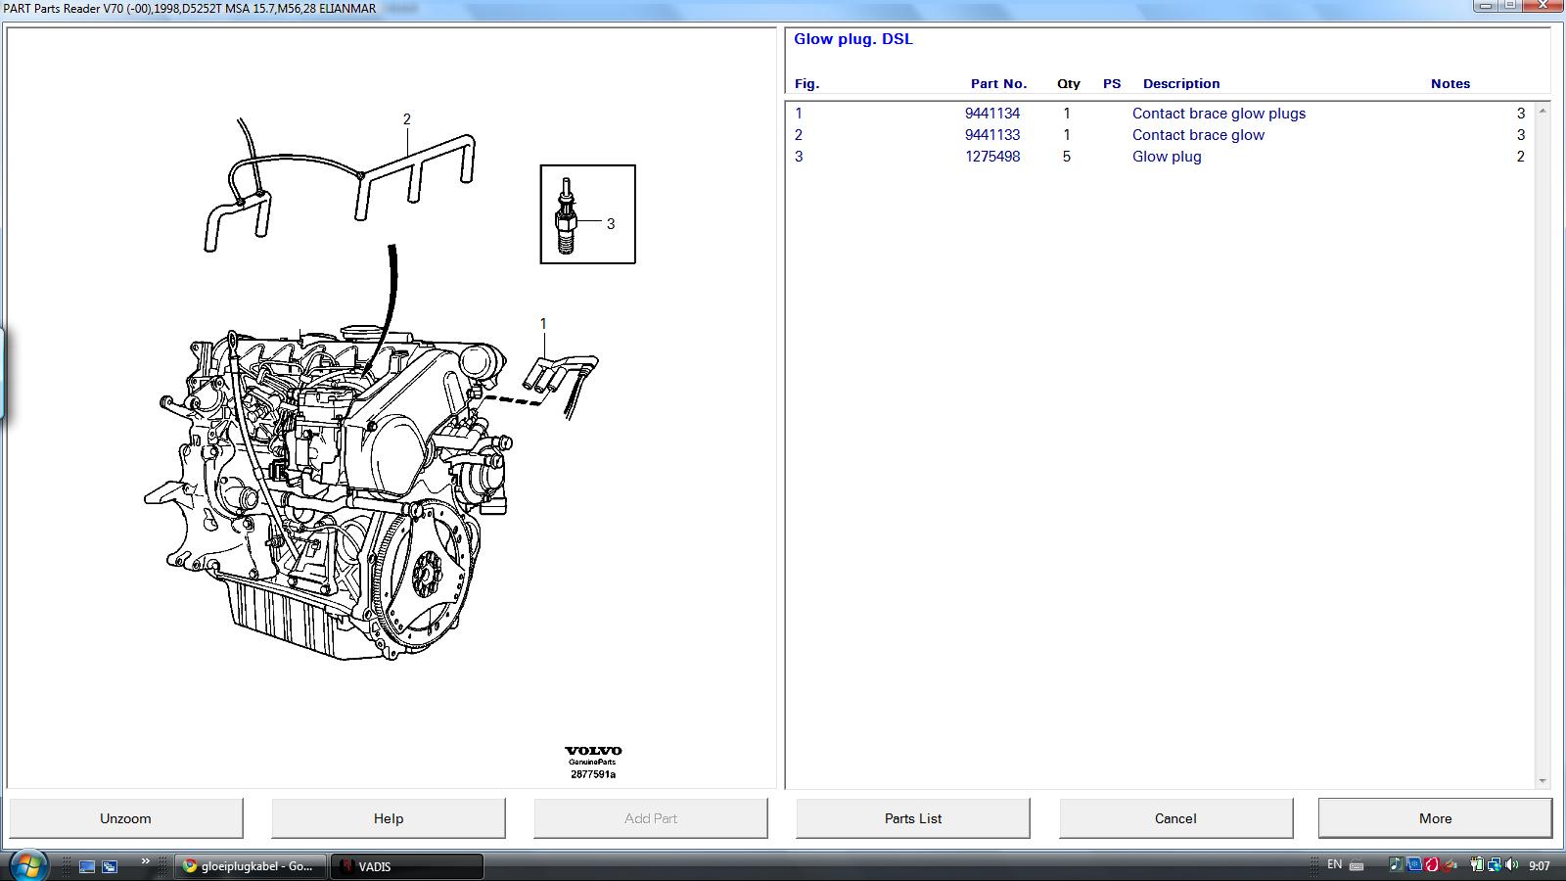Viewport: 1566px width, 881px height.
Task: Select the VADIS taskbar window
Action: pos(407,866)
